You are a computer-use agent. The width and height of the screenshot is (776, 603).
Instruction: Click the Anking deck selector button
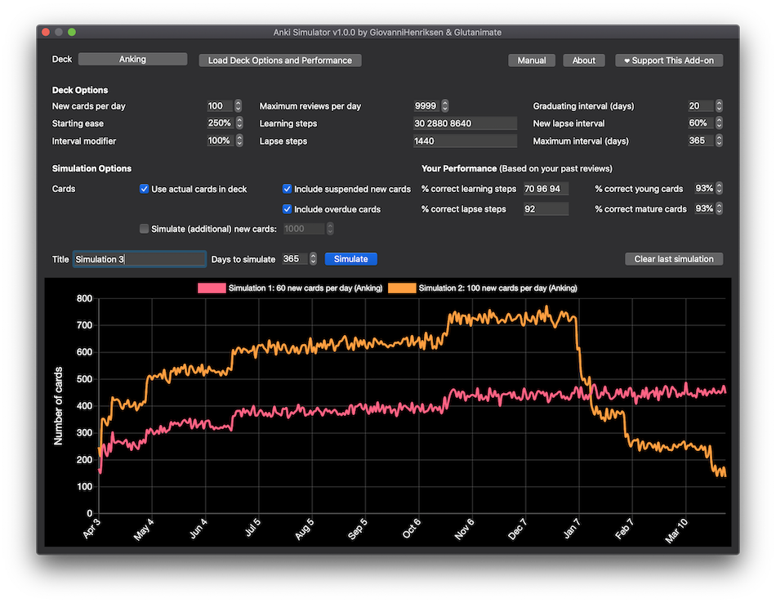point(132,60)
